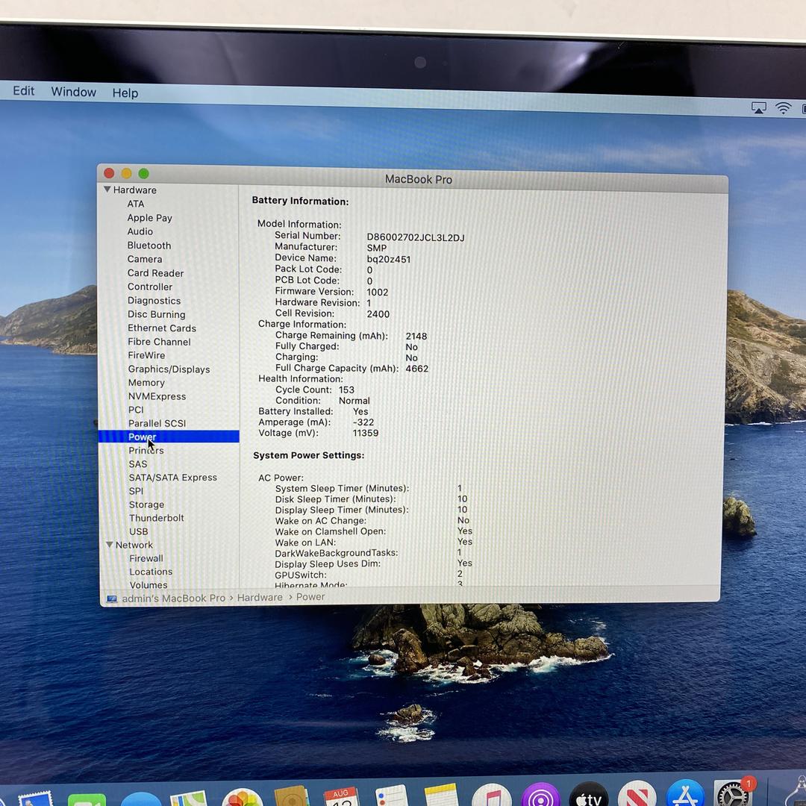Open Calendar from the Dock
The width and height of the screenshot is (806, 806).
[x=341, y=797]
